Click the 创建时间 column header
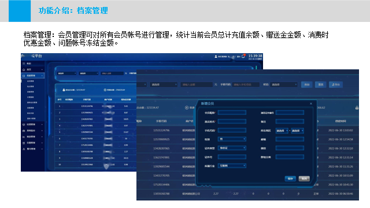The height and width of the screenshot is (208, 370). tap(341, 121)
